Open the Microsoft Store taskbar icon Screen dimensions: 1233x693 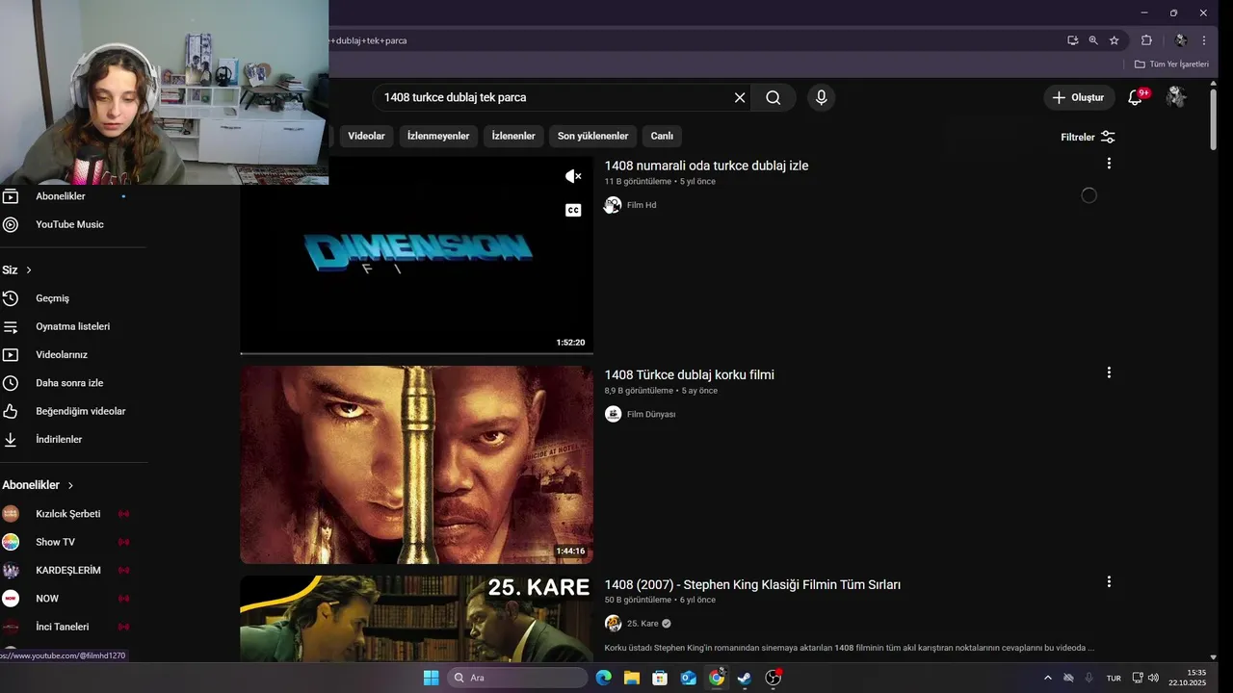660,678
